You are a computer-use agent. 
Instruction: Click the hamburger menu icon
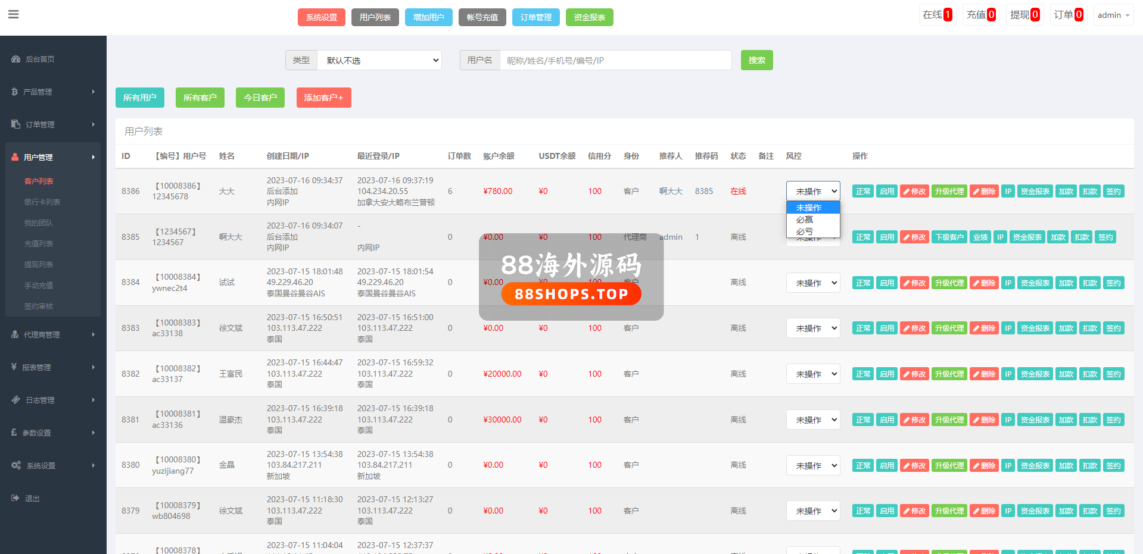[13, 14]
